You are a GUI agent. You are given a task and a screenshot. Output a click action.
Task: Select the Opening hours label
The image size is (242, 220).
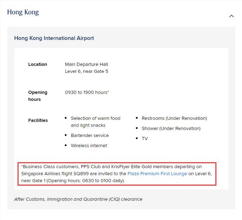[x=38, y=96]
